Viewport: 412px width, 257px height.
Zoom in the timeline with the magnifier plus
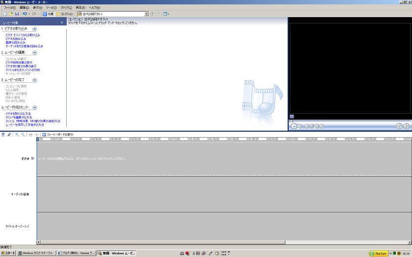click(x=17, y=135)
